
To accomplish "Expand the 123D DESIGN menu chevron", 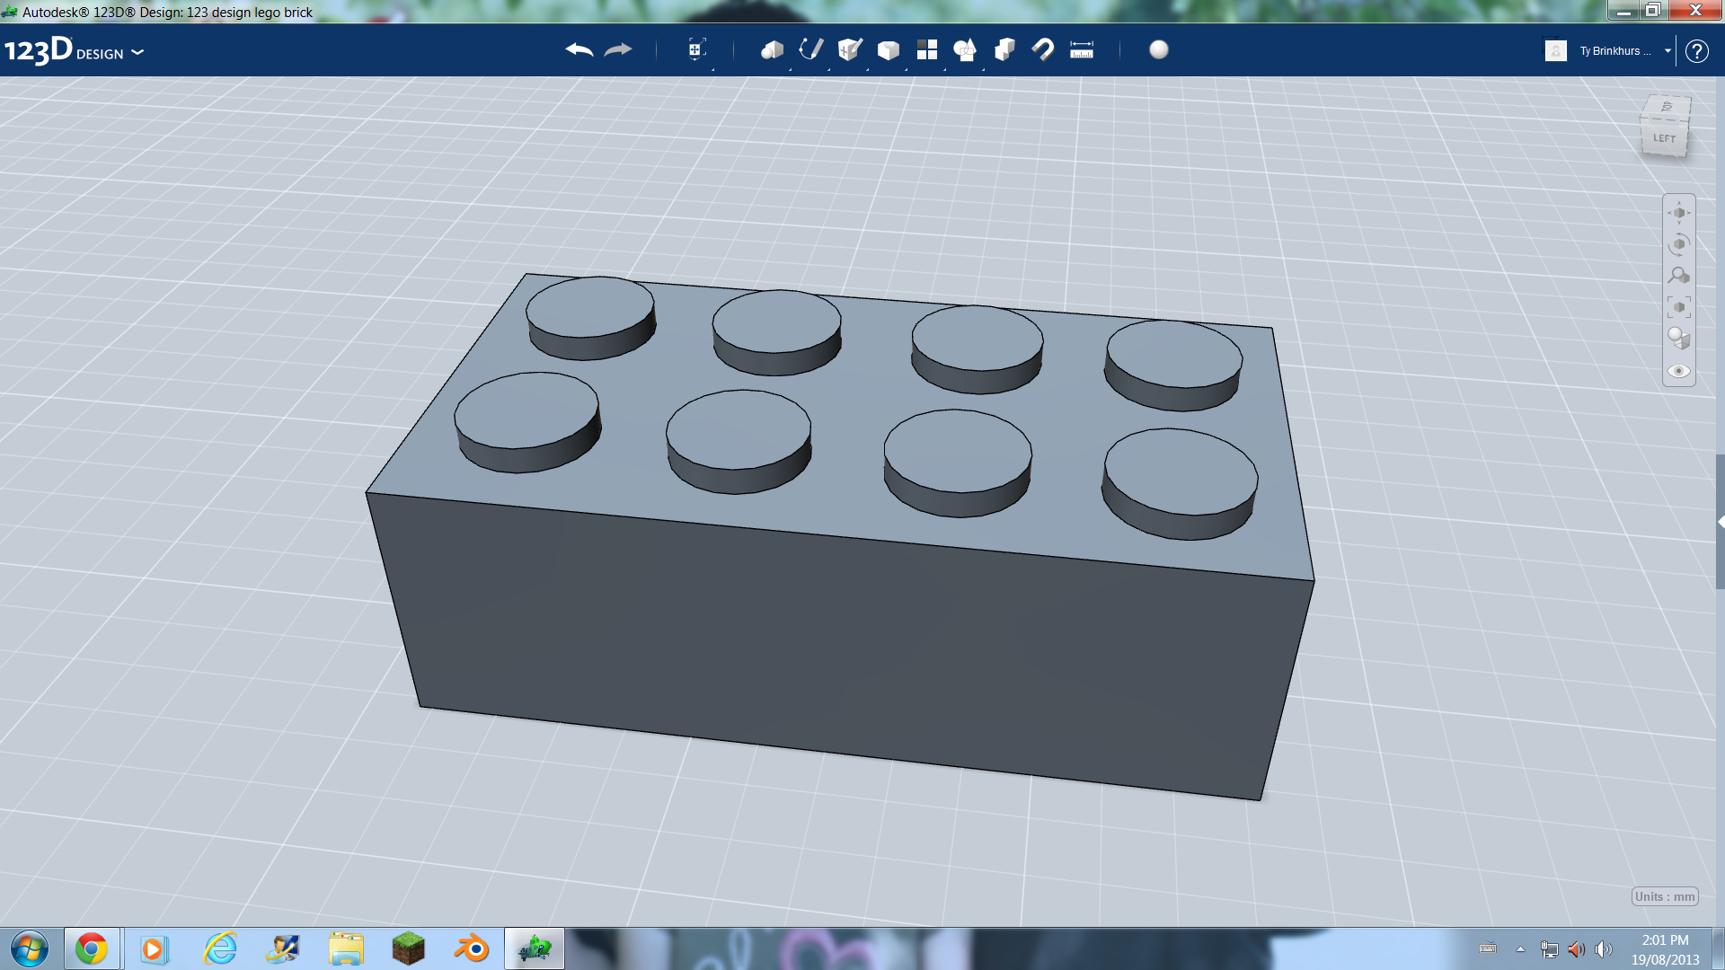I will (x=137, y=53).
